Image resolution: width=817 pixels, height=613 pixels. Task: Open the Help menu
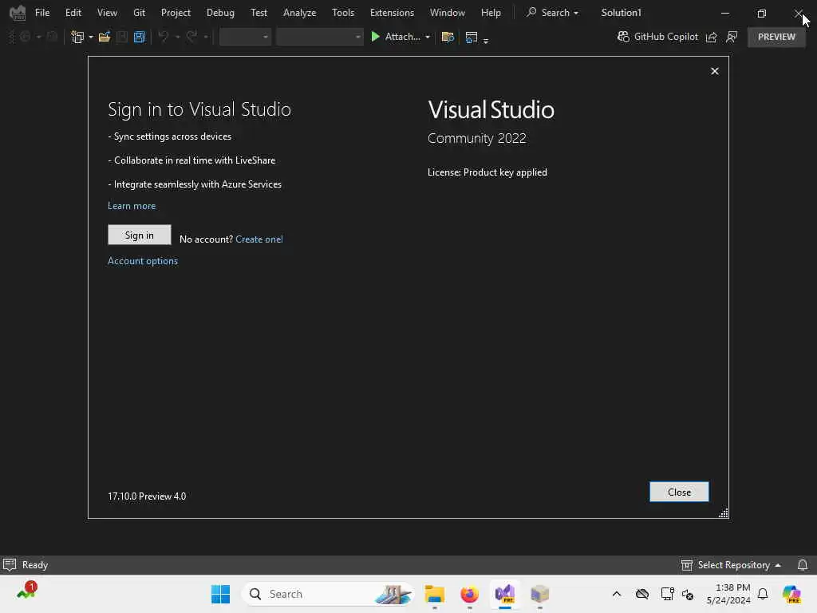[491, 13]
